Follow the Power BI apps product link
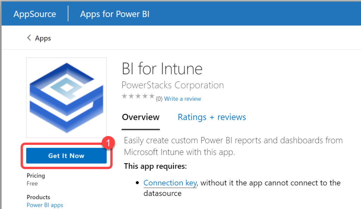Viewport: 361px width, 209px height. click(45, 205)
